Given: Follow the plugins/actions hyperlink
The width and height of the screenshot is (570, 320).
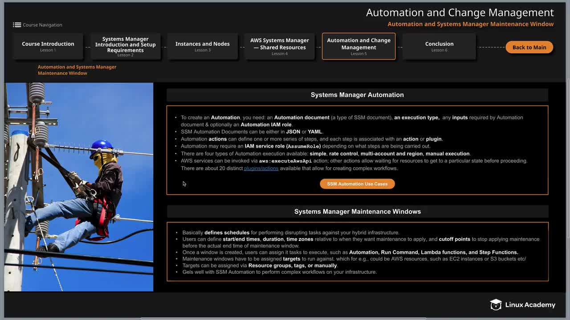Looking at the screenshot, I should (261, 168).
